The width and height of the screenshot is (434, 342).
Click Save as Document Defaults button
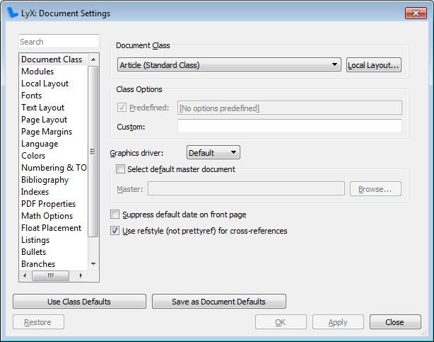click(219, 302)
